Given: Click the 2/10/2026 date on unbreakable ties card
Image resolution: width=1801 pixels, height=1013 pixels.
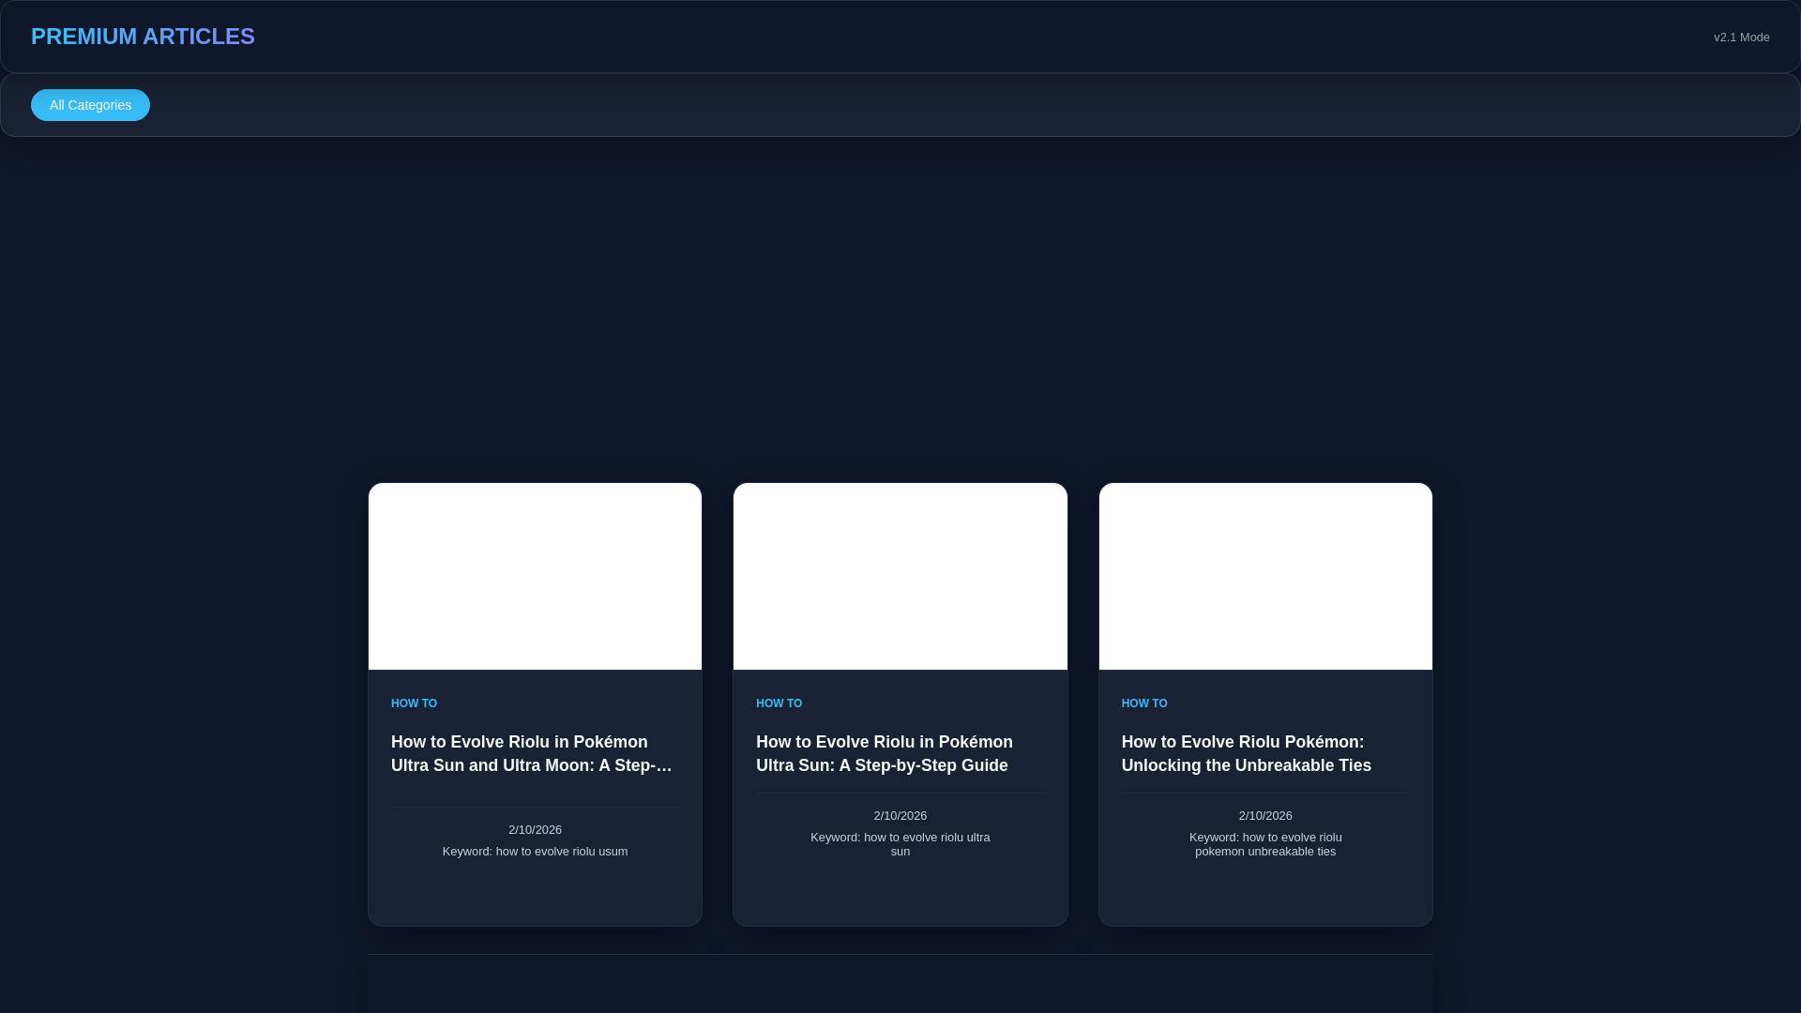Looking at the screenshot, I should [x=1265, y=816].
